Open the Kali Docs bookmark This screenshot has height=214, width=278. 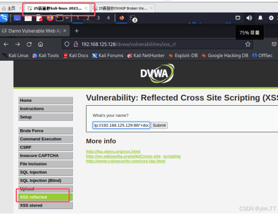point(76,56)
